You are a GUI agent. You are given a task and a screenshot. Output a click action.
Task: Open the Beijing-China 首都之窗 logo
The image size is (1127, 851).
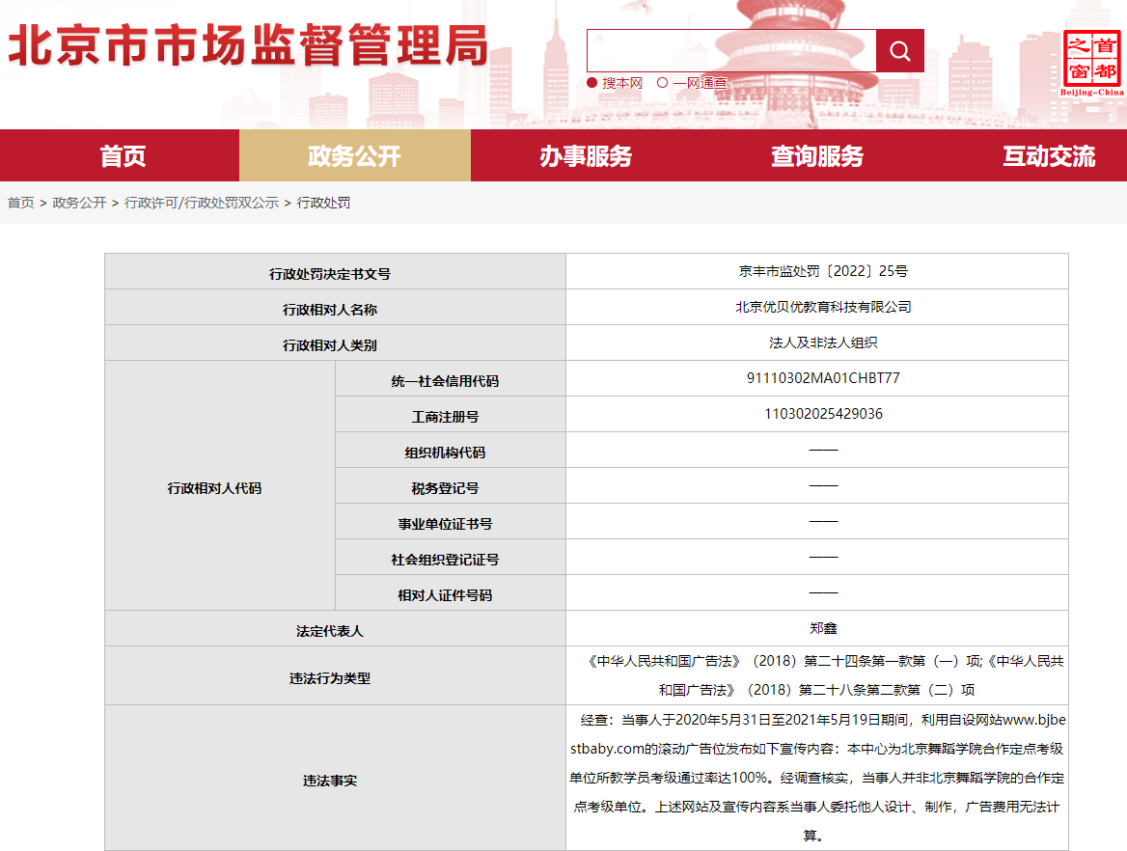click(x=1092, y=62)
